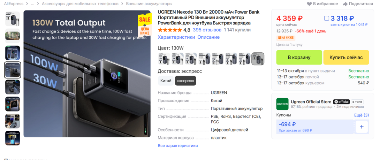Select the last 130W color variant swatch
The height and width of the screenshot is (160, 380).
pos(258,59)
